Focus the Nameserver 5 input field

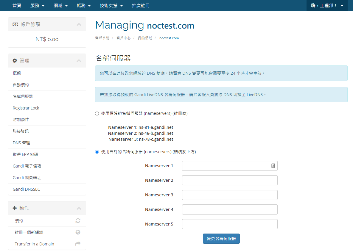(230, 224)
